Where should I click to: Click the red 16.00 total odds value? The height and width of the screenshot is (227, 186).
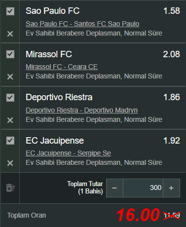138,215
